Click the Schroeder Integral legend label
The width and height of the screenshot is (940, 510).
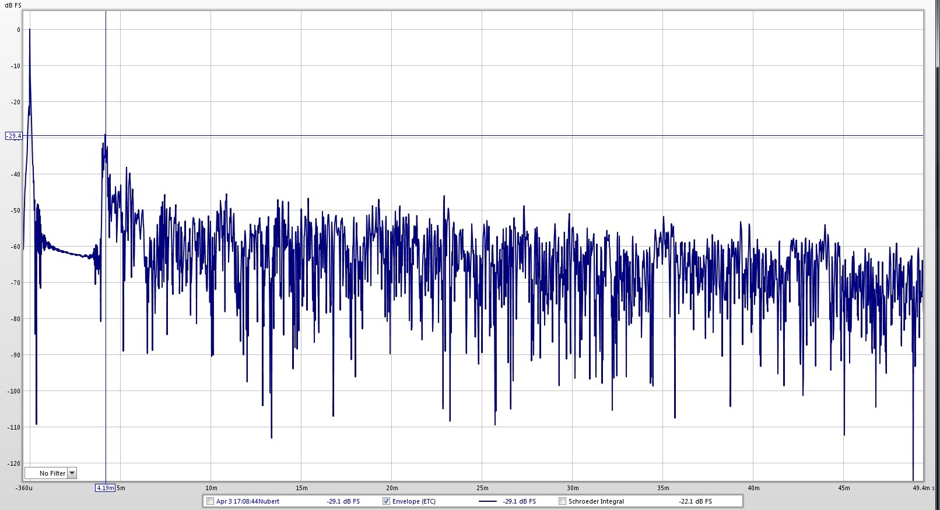596,501
